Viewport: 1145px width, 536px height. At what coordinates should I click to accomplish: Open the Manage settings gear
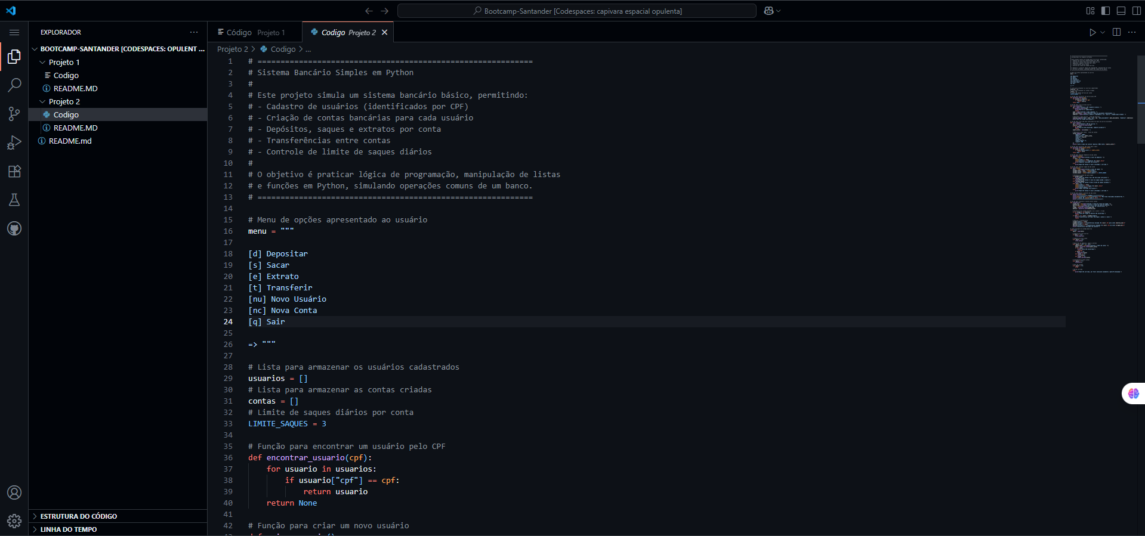14,521
